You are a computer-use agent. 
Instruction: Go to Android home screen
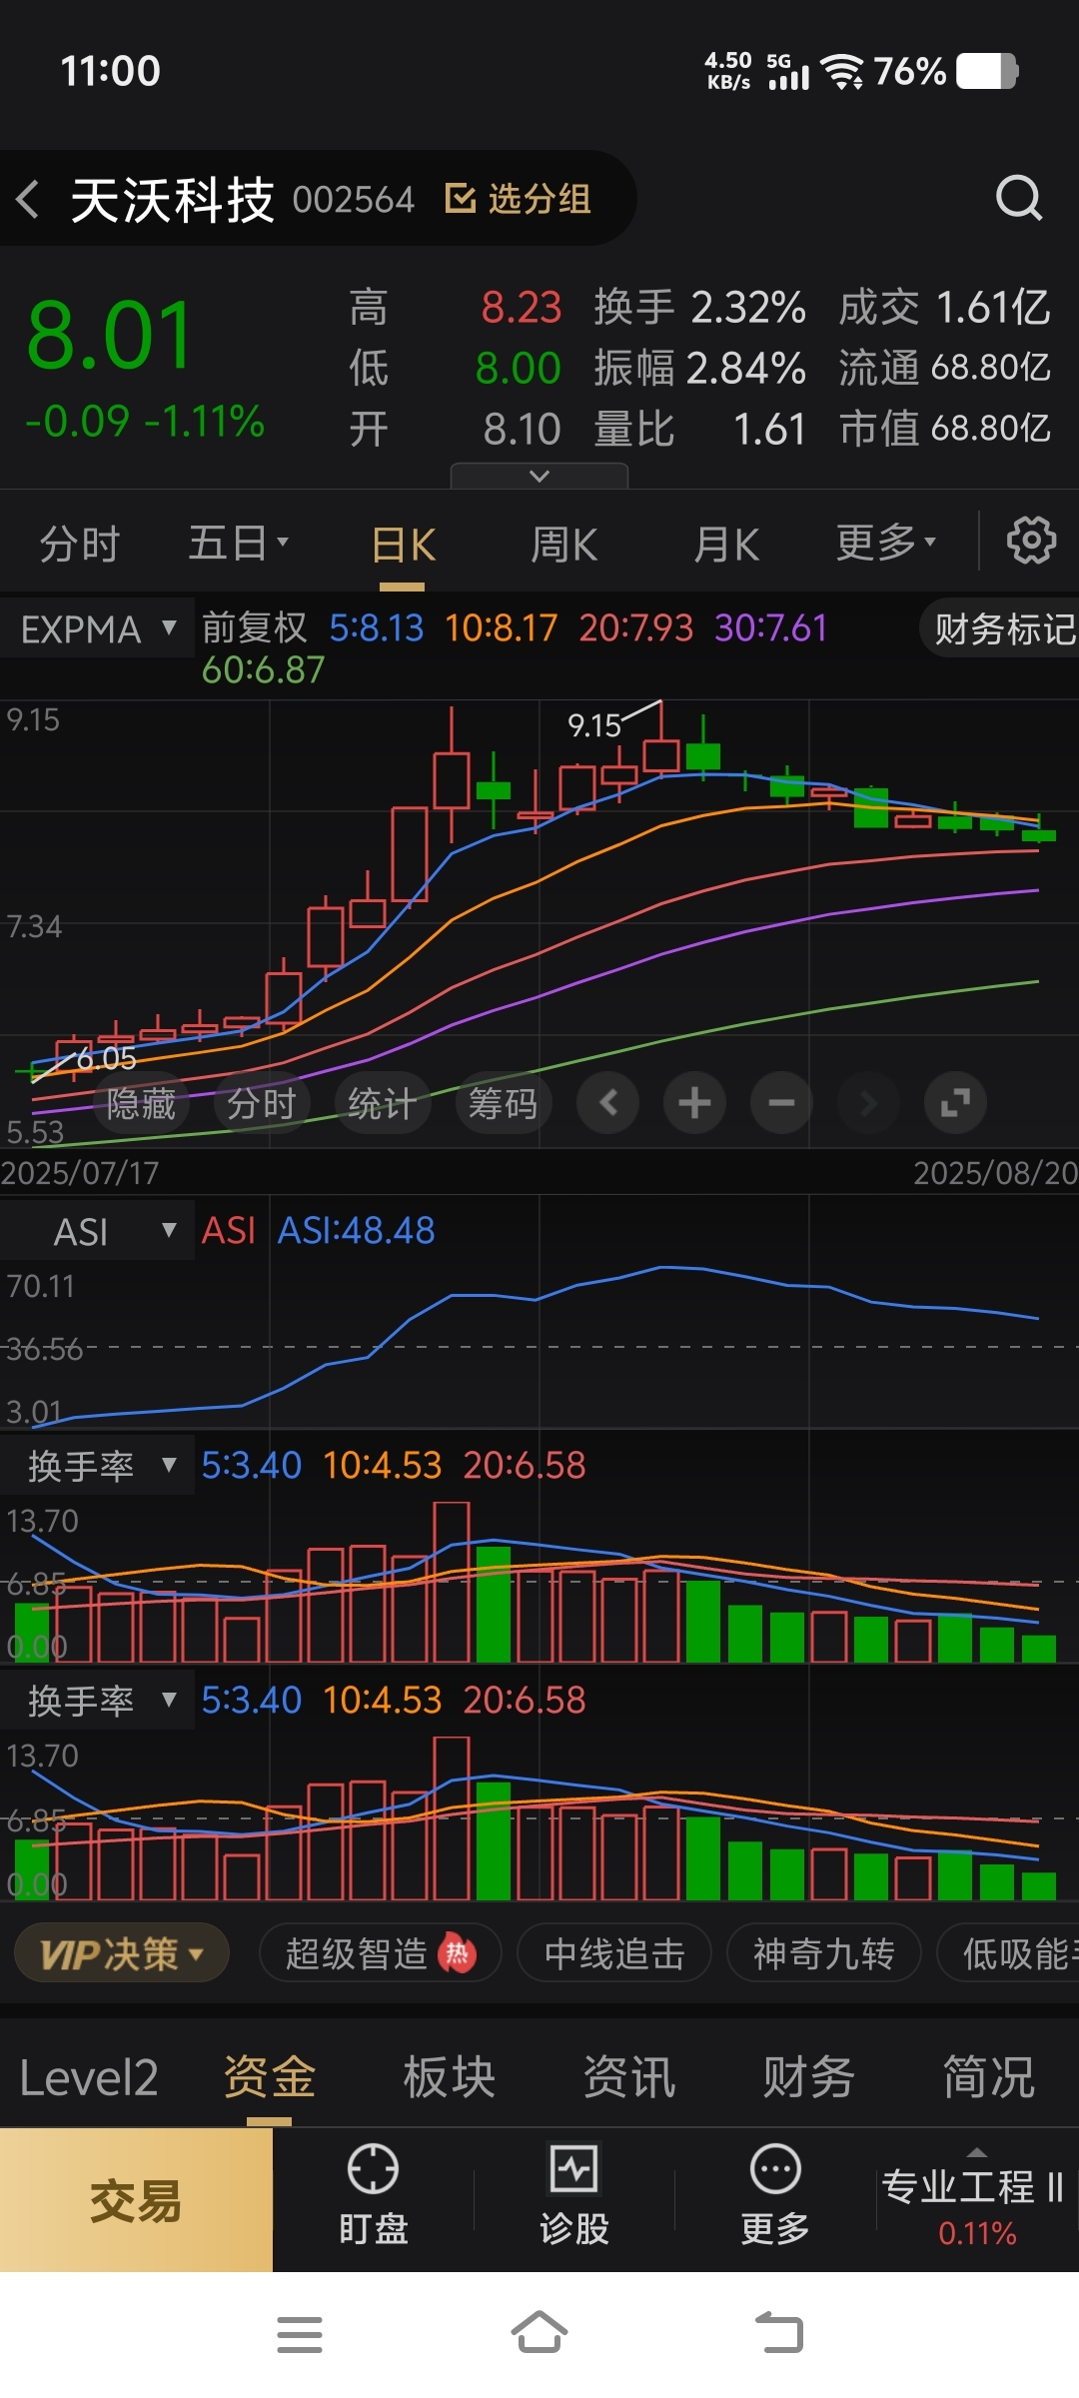[539, 2332]
